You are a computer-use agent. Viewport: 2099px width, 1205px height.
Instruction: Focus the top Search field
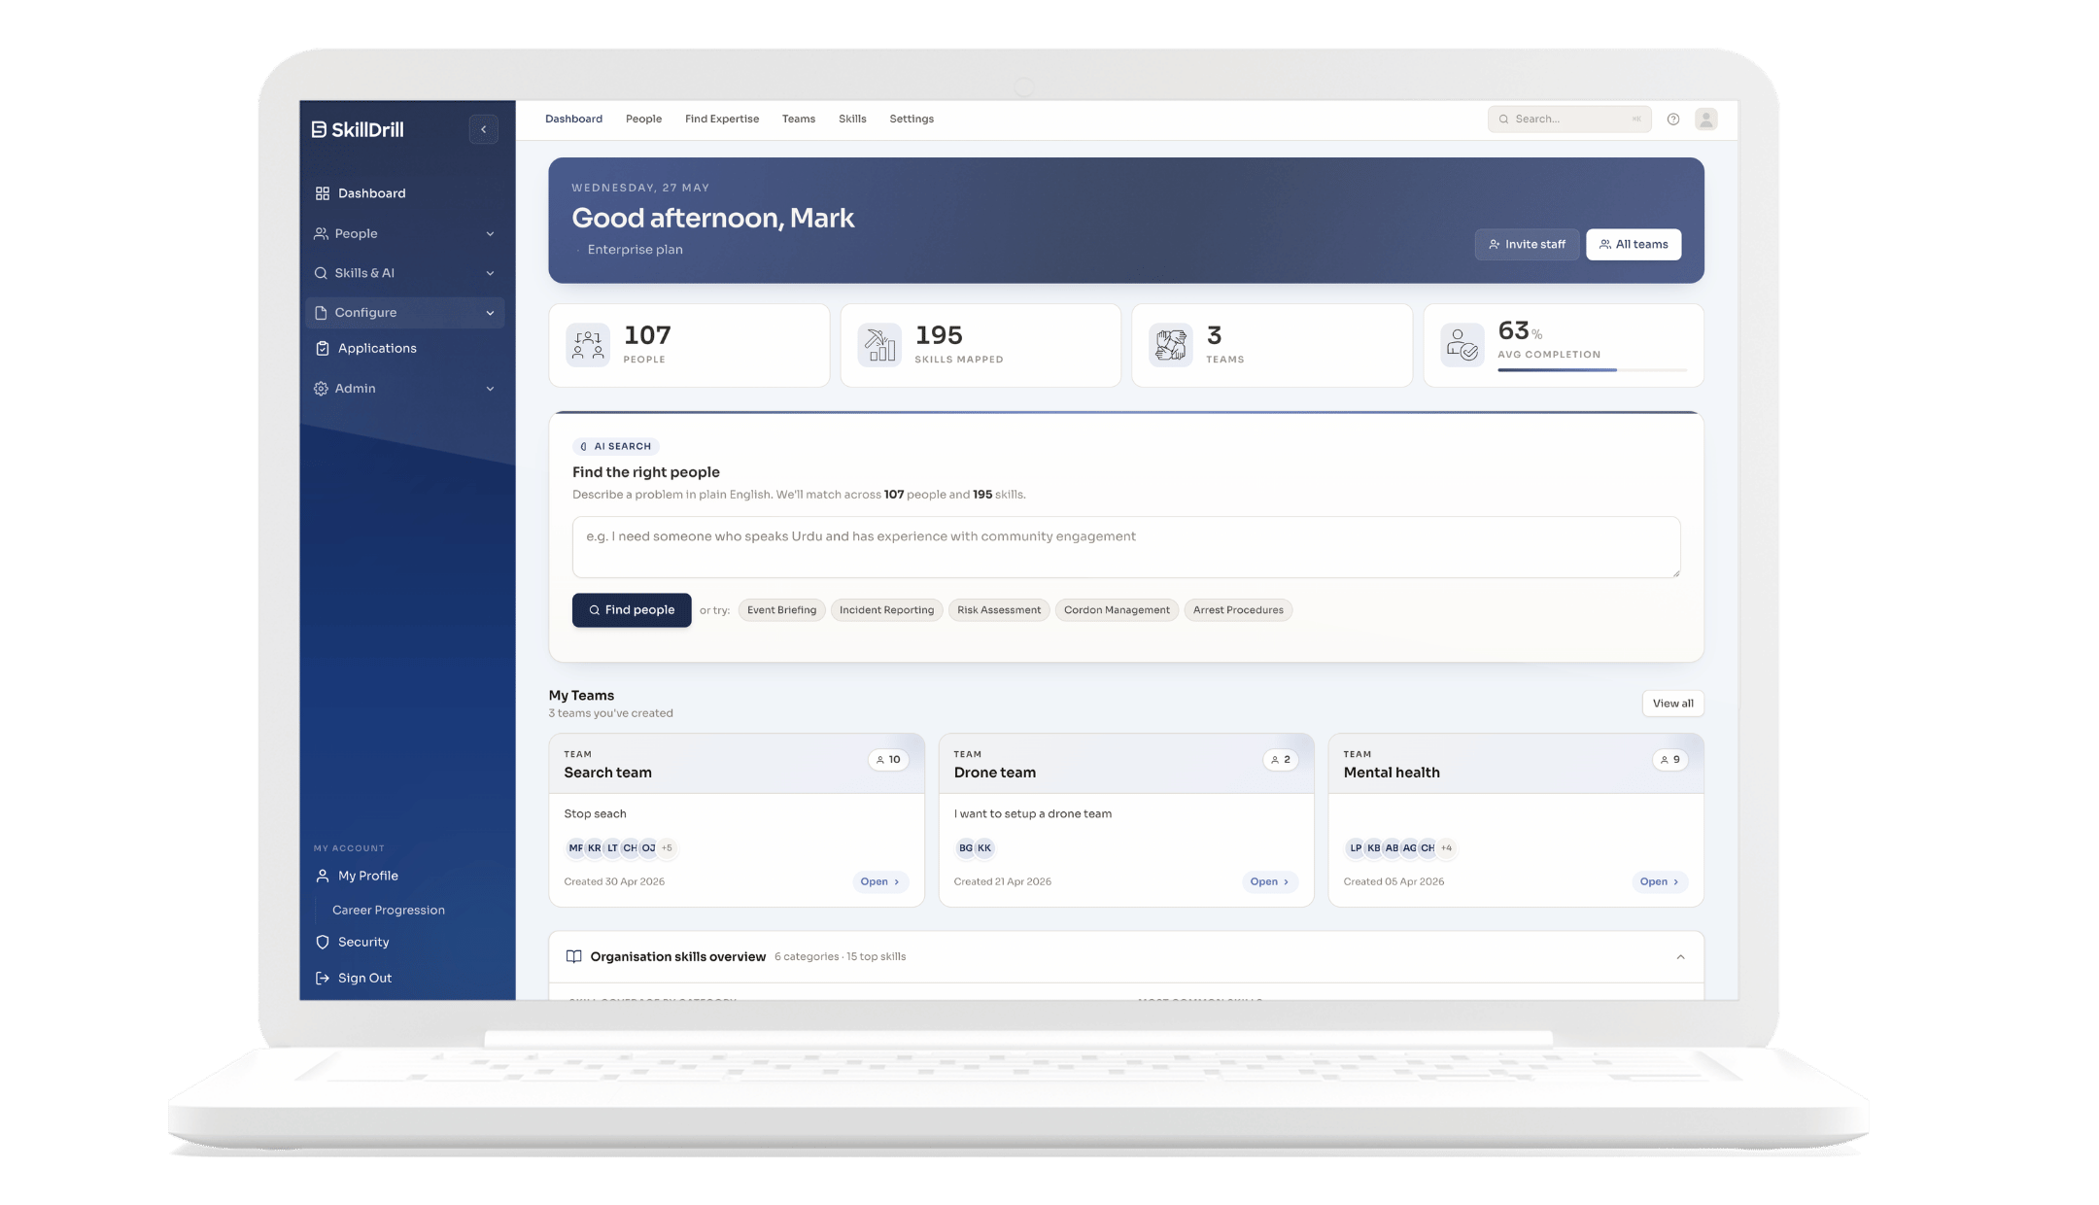1569,119
